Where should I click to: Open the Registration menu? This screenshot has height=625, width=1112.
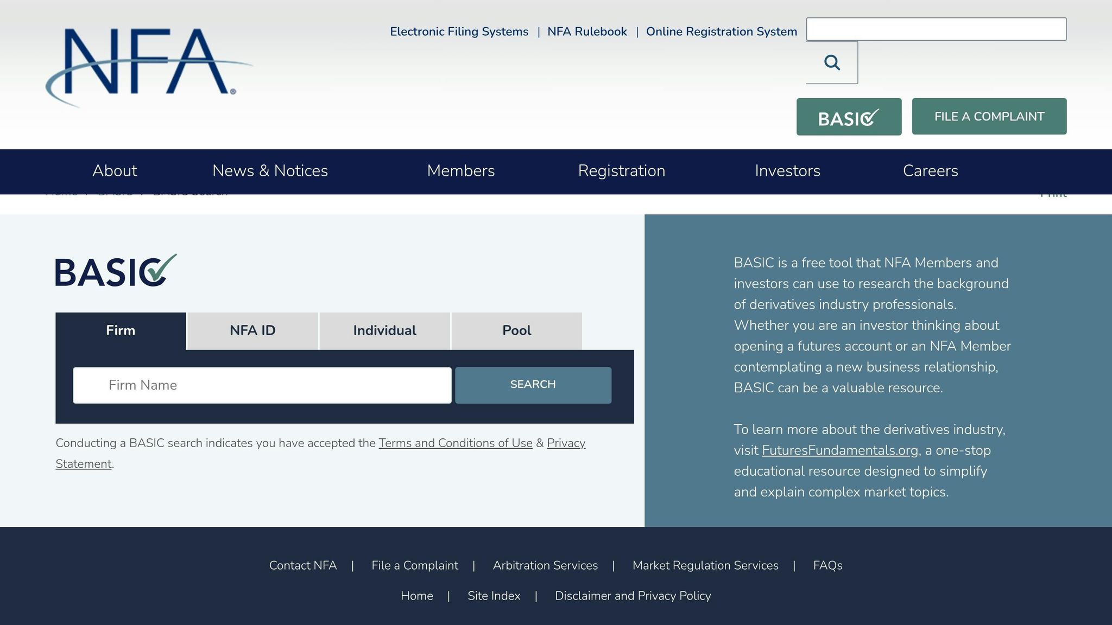click(621, 171)
